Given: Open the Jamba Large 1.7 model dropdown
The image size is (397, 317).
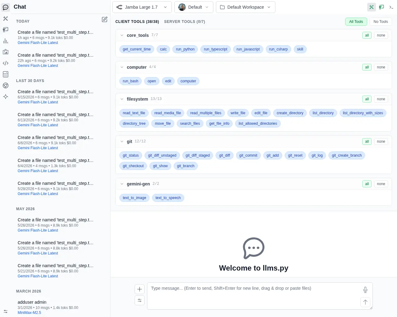Looking at the screenshot, I should tap(142, 7).
